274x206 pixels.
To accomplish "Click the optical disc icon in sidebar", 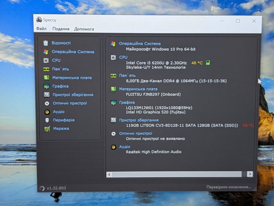I will coord(47,103).
